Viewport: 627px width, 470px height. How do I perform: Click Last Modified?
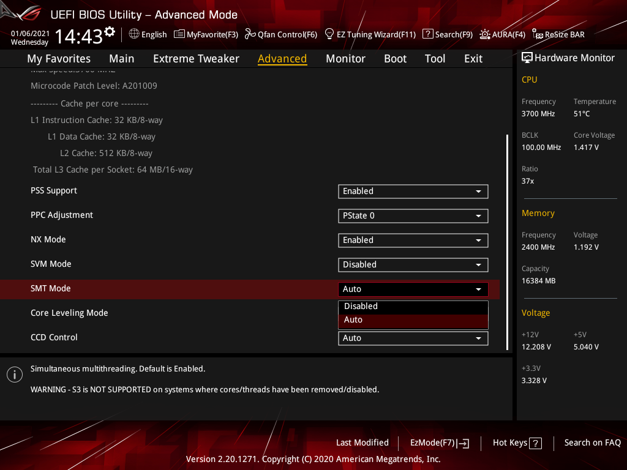[x=362, y=442]
